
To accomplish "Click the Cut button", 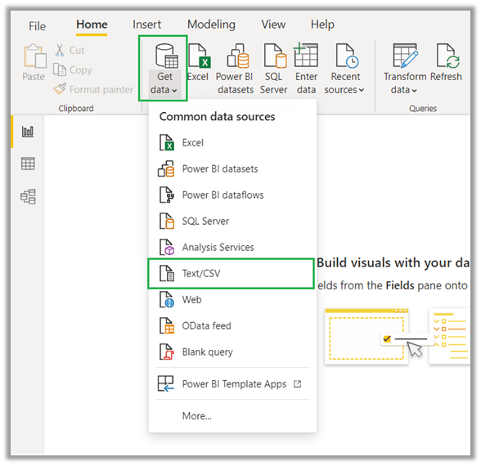I will (70, 51).
